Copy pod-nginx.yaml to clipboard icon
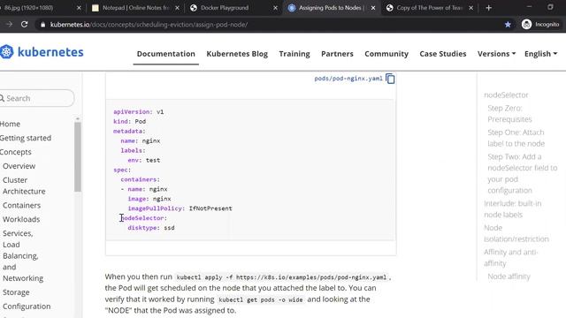The image size is (566, 318). [390, 79]
